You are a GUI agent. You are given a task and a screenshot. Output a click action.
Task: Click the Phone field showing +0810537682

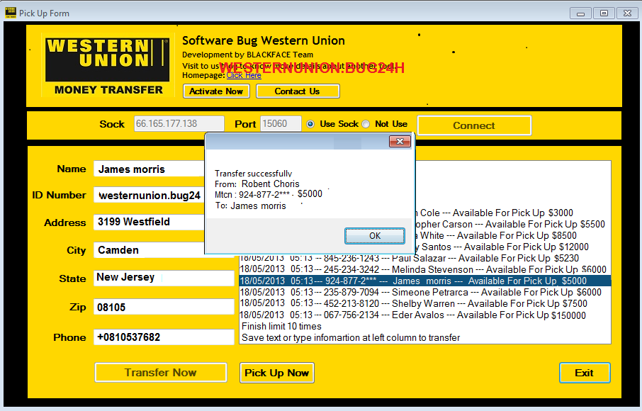pyautogui.click(x=164, y=337)
